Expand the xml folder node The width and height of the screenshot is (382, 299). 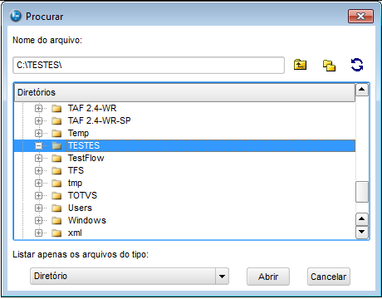pos(38,233)
